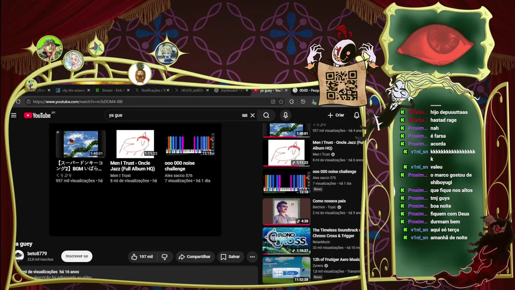Open sidebar 'Como nossos pais' thumbnail
This screenshot has height=290, width=515.
[x=286, y=211]
